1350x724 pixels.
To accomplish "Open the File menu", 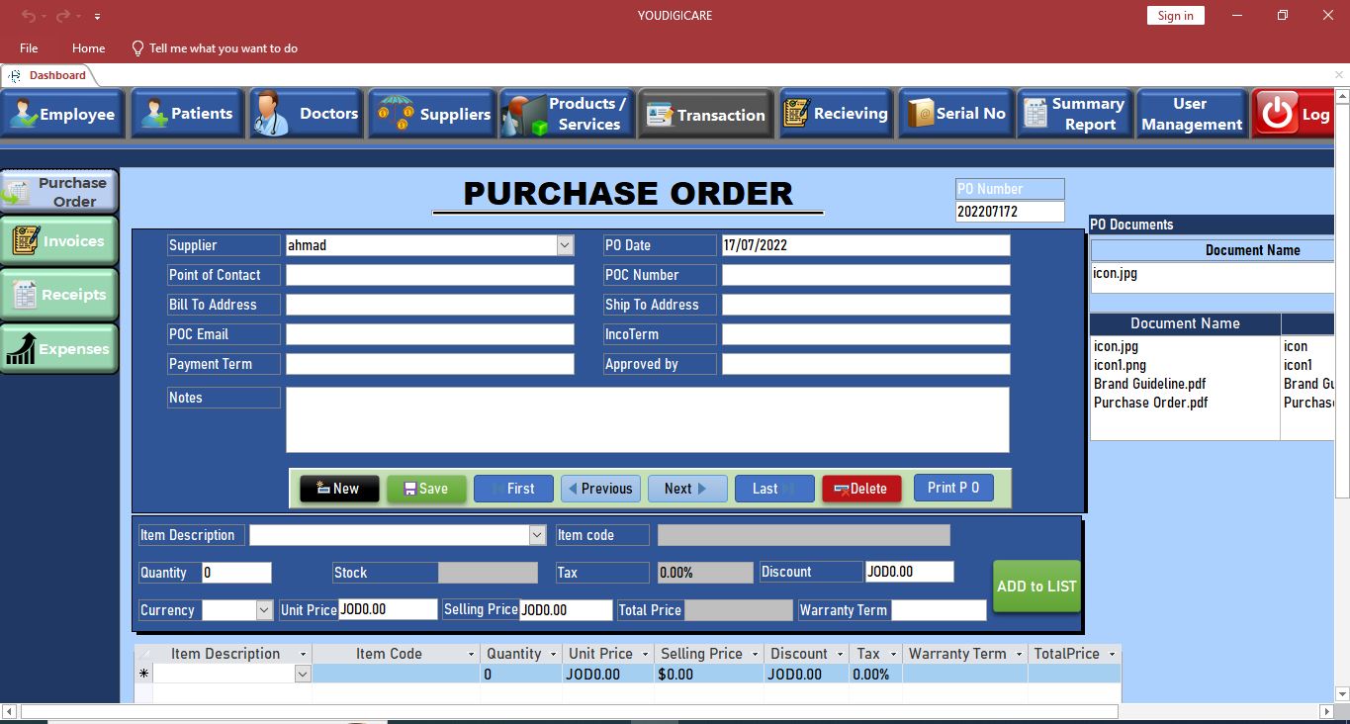I will tap(29, 47).
